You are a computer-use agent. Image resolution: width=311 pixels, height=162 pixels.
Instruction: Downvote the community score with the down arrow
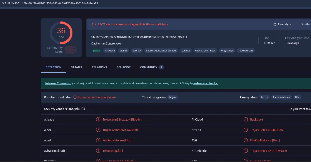click(x=74, y=52)
